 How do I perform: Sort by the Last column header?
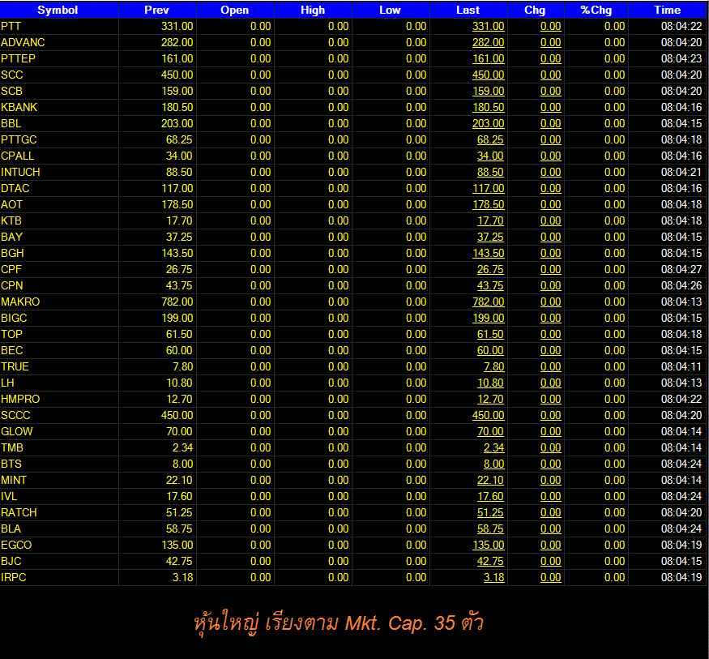point(468,10)
